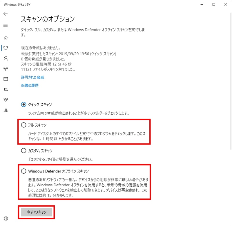Open the 保護の履歴 link

[30, 86]
